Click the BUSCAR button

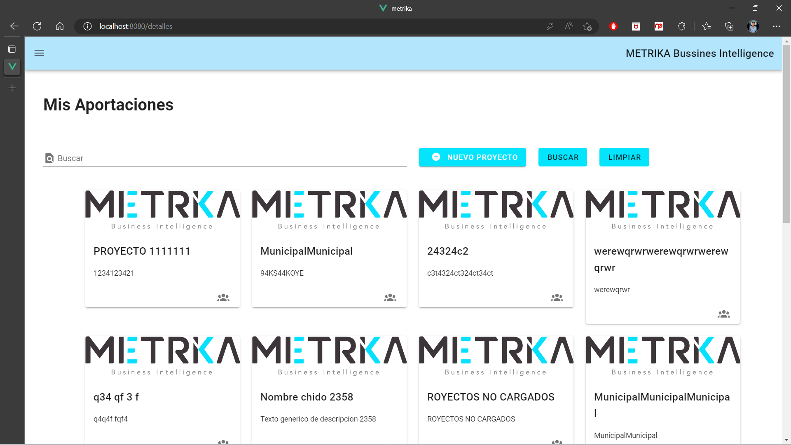pos(562,157)
